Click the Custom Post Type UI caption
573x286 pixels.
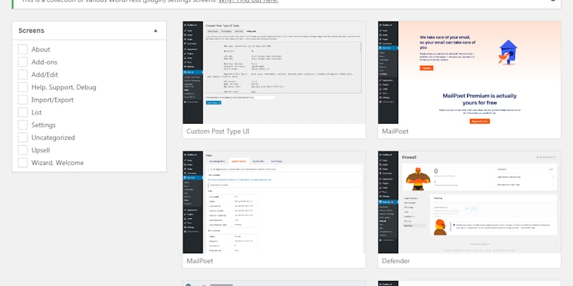pos(218,132)
